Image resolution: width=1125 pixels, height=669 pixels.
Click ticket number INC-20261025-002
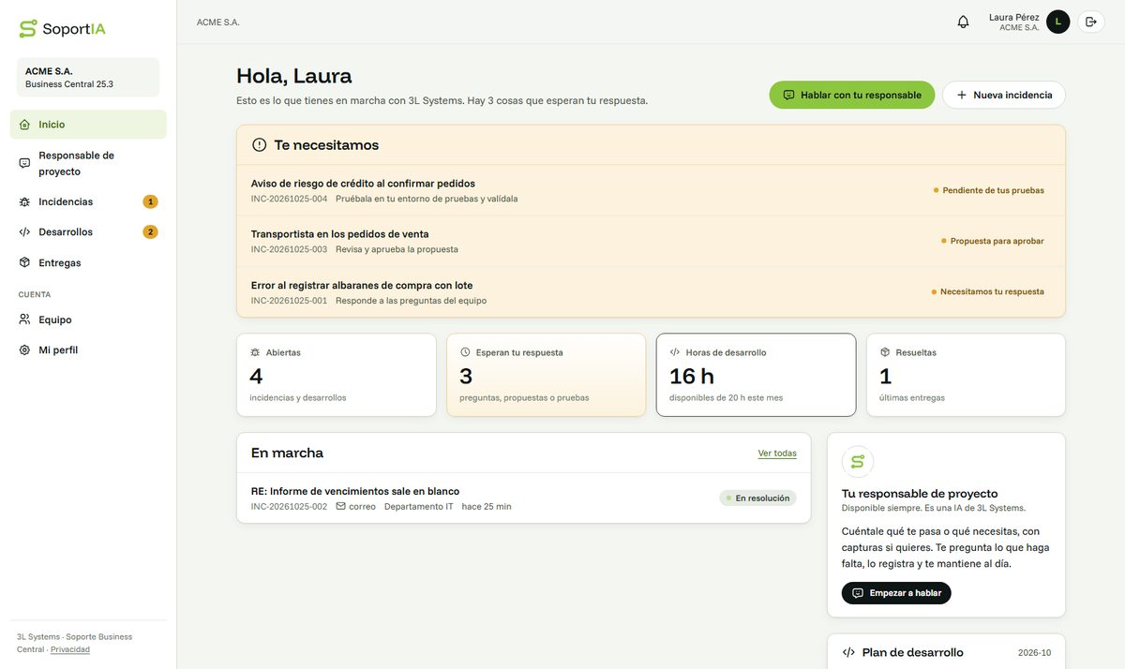pos(289,507)
